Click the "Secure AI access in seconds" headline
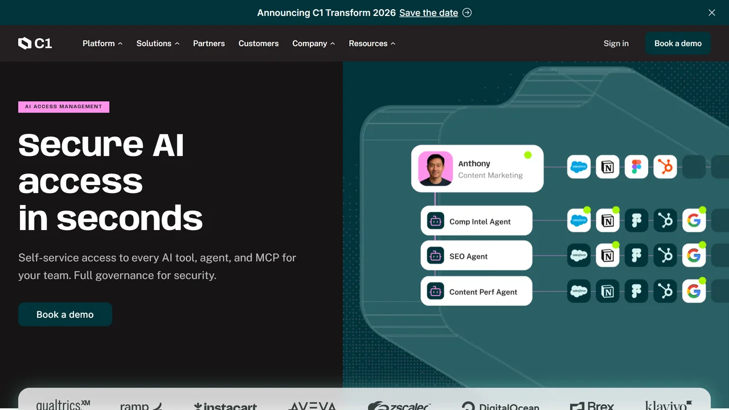Image resolution: width=729 pixels, height=410 pixels. pyautogui.click(x=110, y=181)
